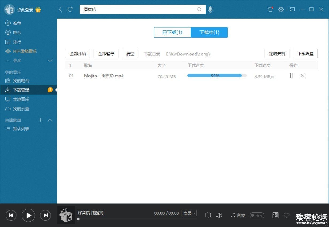Click the 全部暂停 button
The image size is (329, 227).
point(106,53)
